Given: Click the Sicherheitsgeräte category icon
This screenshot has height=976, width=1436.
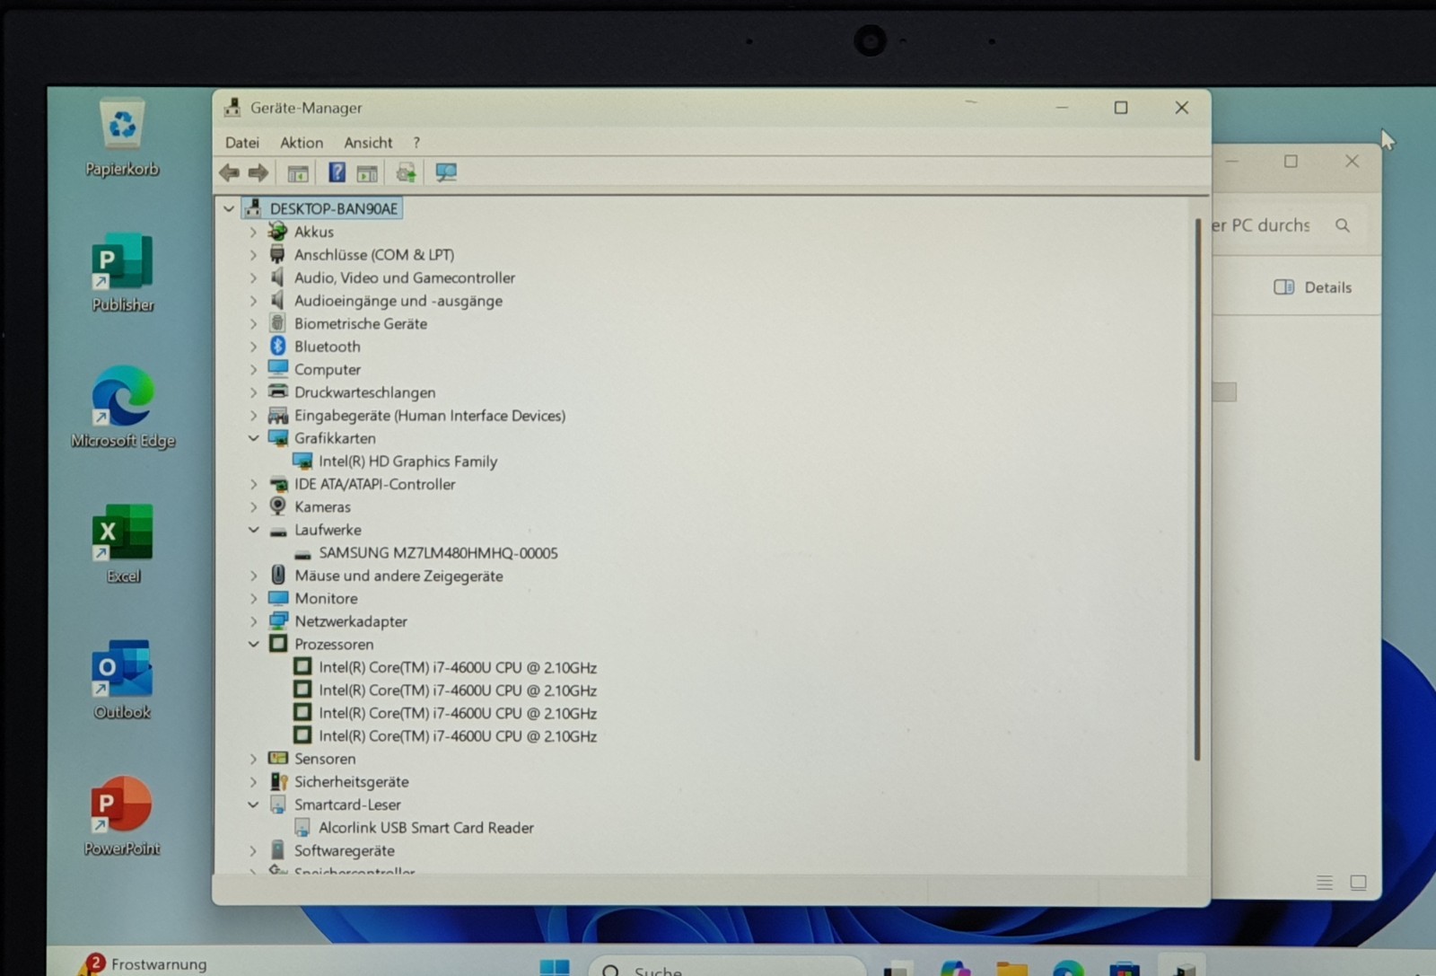Looking at the screenshot, I should [278, 781].
